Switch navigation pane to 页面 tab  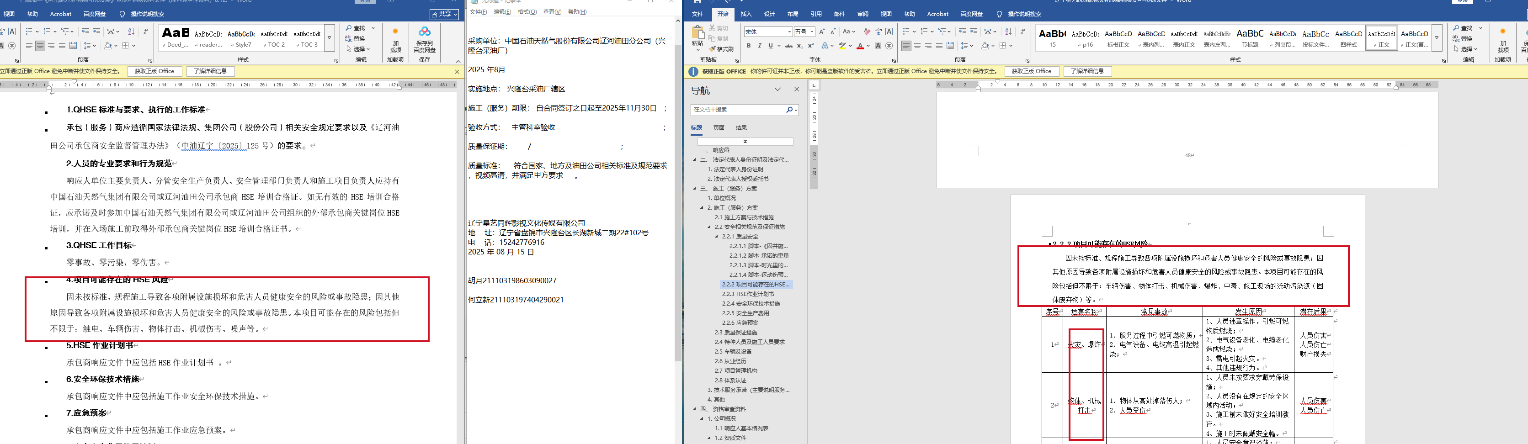click(719, 128)
